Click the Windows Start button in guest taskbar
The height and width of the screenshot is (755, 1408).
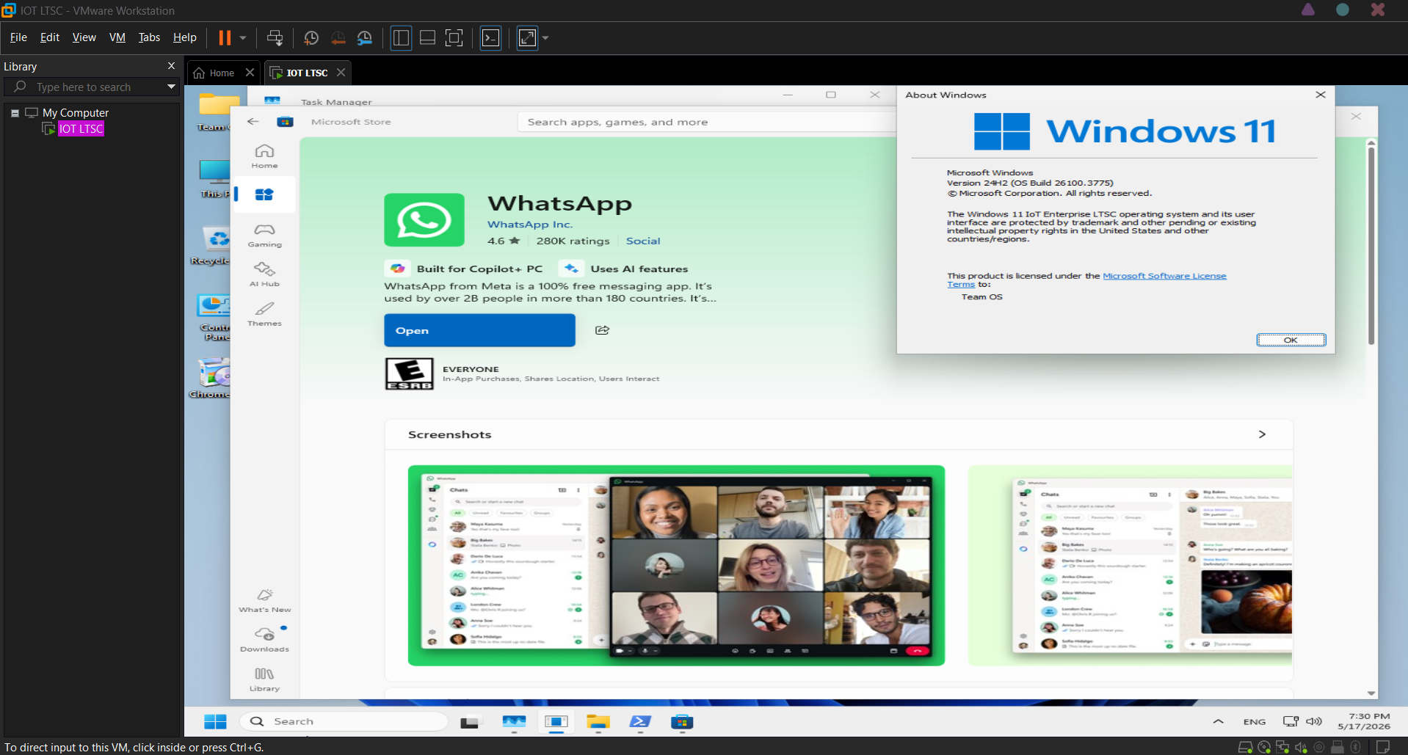(x=215, y=722)
